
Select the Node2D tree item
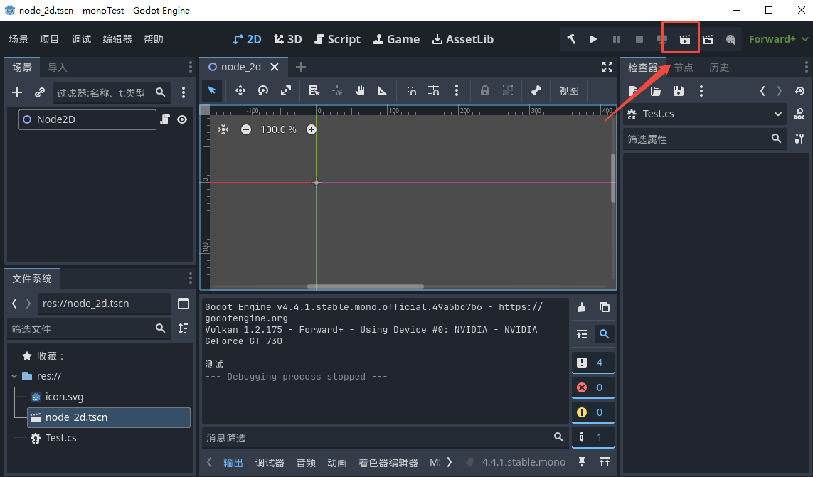(87, 119)
